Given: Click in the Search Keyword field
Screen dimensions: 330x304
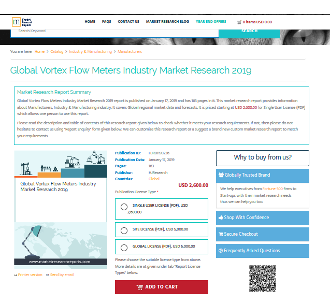Looking at the screenshot, I should (114, 34).
